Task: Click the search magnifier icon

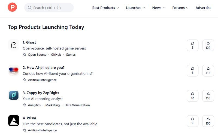Action: click(x=30, y=8)
